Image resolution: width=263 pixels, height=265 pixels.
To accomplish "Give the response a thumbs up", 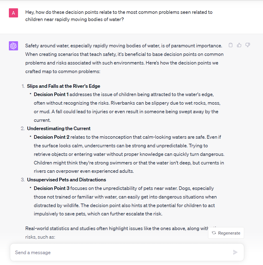I will [239, 45].
